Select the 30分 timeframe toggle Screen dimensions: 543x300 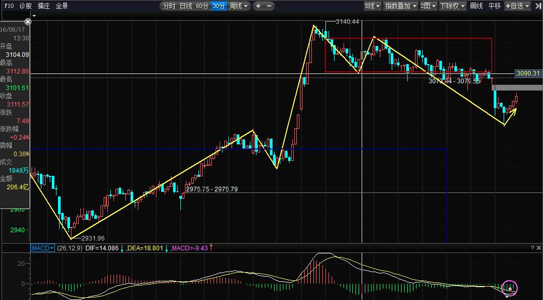[219, 6]
